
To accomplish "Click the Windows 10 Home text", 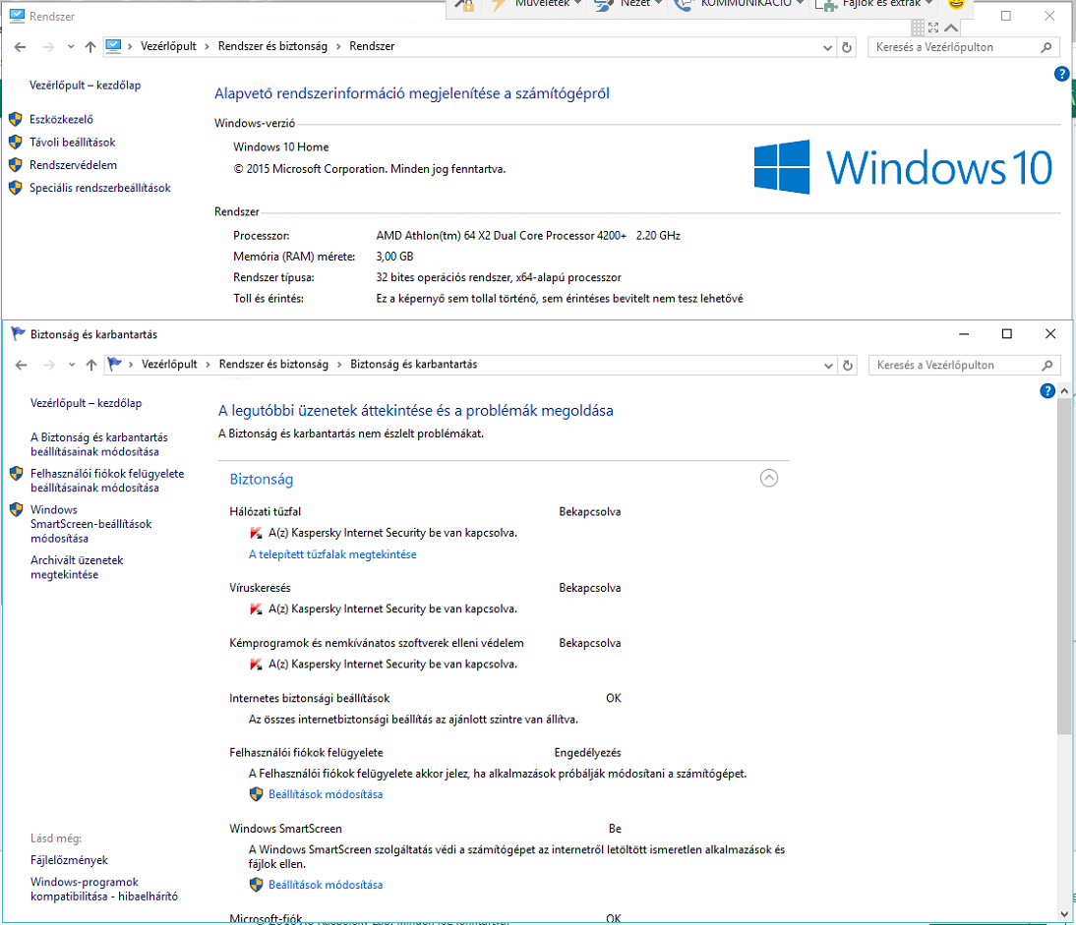I will [x=280, y=146].
